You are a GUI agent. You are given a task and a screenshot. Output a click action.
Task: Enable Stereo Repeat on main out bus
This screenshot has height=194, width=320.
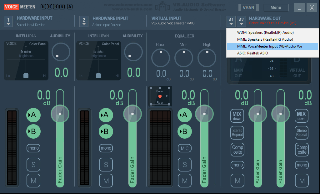click(x=237, y=133)
